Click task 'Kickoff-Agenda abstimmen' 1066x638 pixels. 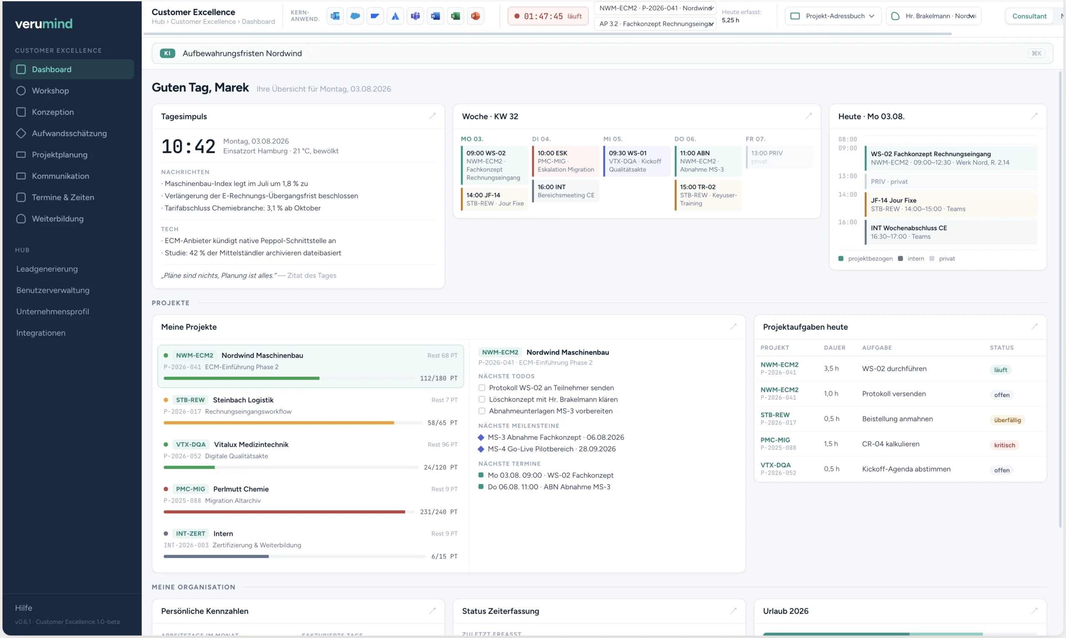pos(906,469)
